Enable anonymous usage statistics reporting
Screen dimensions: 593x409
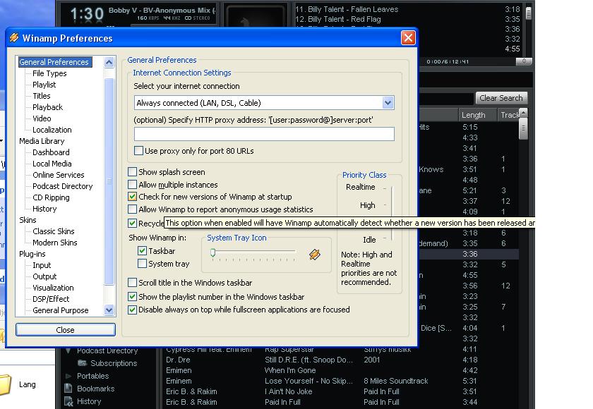pos(133,209)
